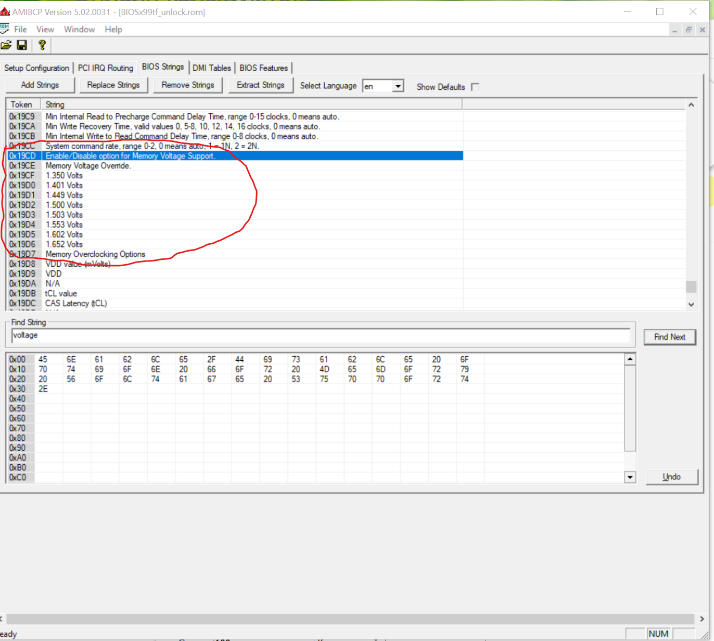This screenshot has height=641, width=714.
Task: Click the Replace Strings button
Action: coord(113,85)
